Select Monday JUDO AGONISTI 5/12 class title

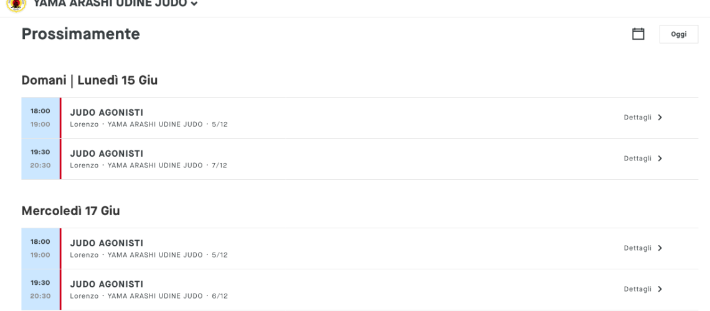click(x=107, y=113)
